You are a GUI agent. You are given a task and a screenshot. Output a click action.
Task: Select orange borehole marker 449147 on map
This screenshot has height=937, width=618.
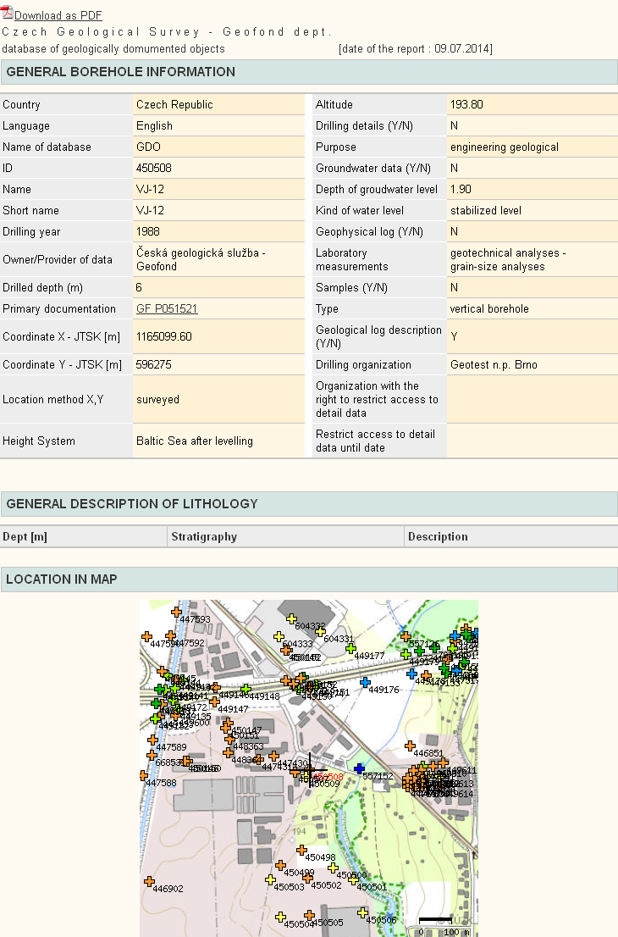point(214,701)
